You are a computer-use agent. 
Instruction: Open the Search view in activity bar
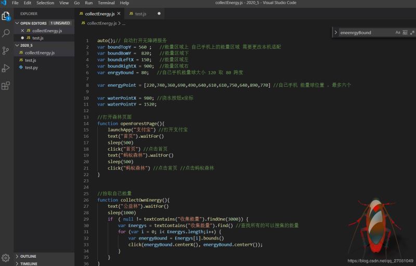[x=6, y=33]
